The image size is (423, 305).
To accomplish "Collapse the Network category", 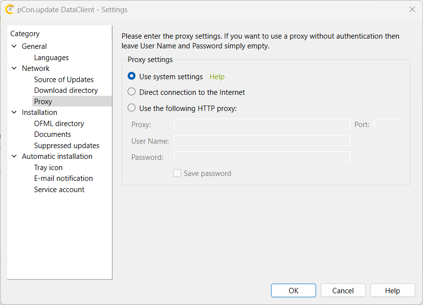I will coord(14,68).
